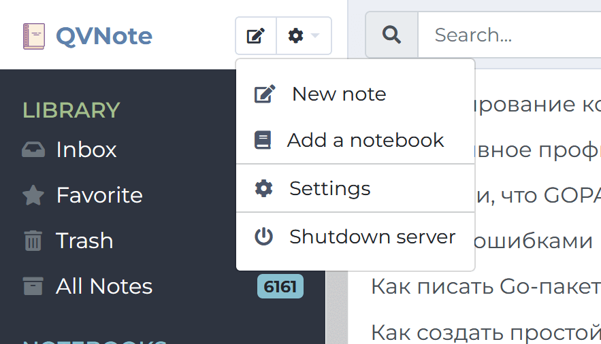Click the Trash bin icon
Screen dimensions: 601x344
pyautogui.click(x=33, y=241)
